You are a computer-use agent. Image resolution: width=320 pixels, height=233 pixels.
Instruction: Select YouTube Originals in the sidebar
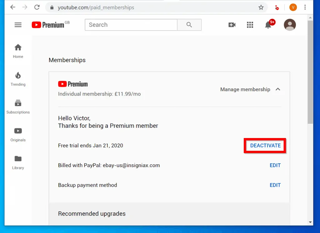(18, 131)
